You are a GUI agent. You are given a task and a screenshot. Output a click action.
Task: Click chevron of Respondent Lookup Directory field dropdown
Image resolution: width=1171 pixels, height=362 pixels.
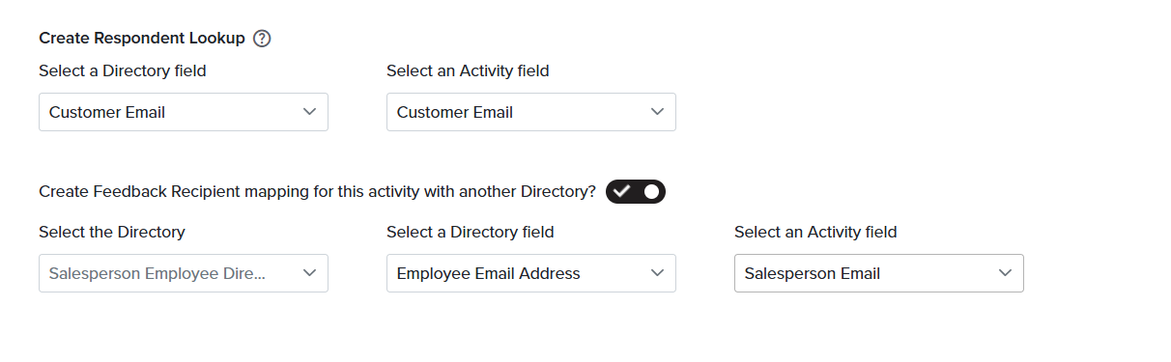point(309,112)
